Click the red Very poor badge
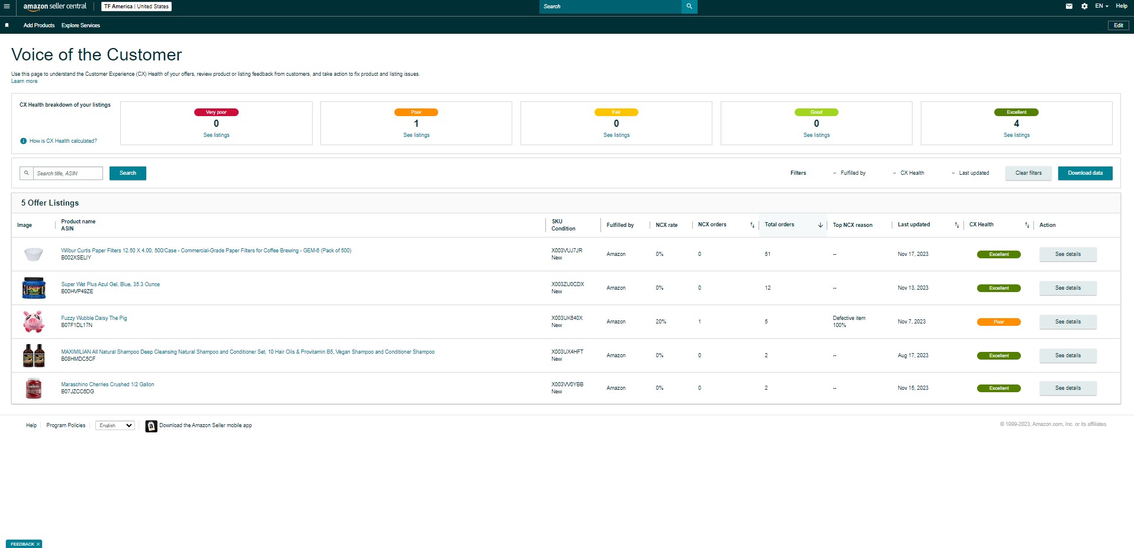This screenshot has width=1134, height=548. pyautogui.click(x=216, y=112)
